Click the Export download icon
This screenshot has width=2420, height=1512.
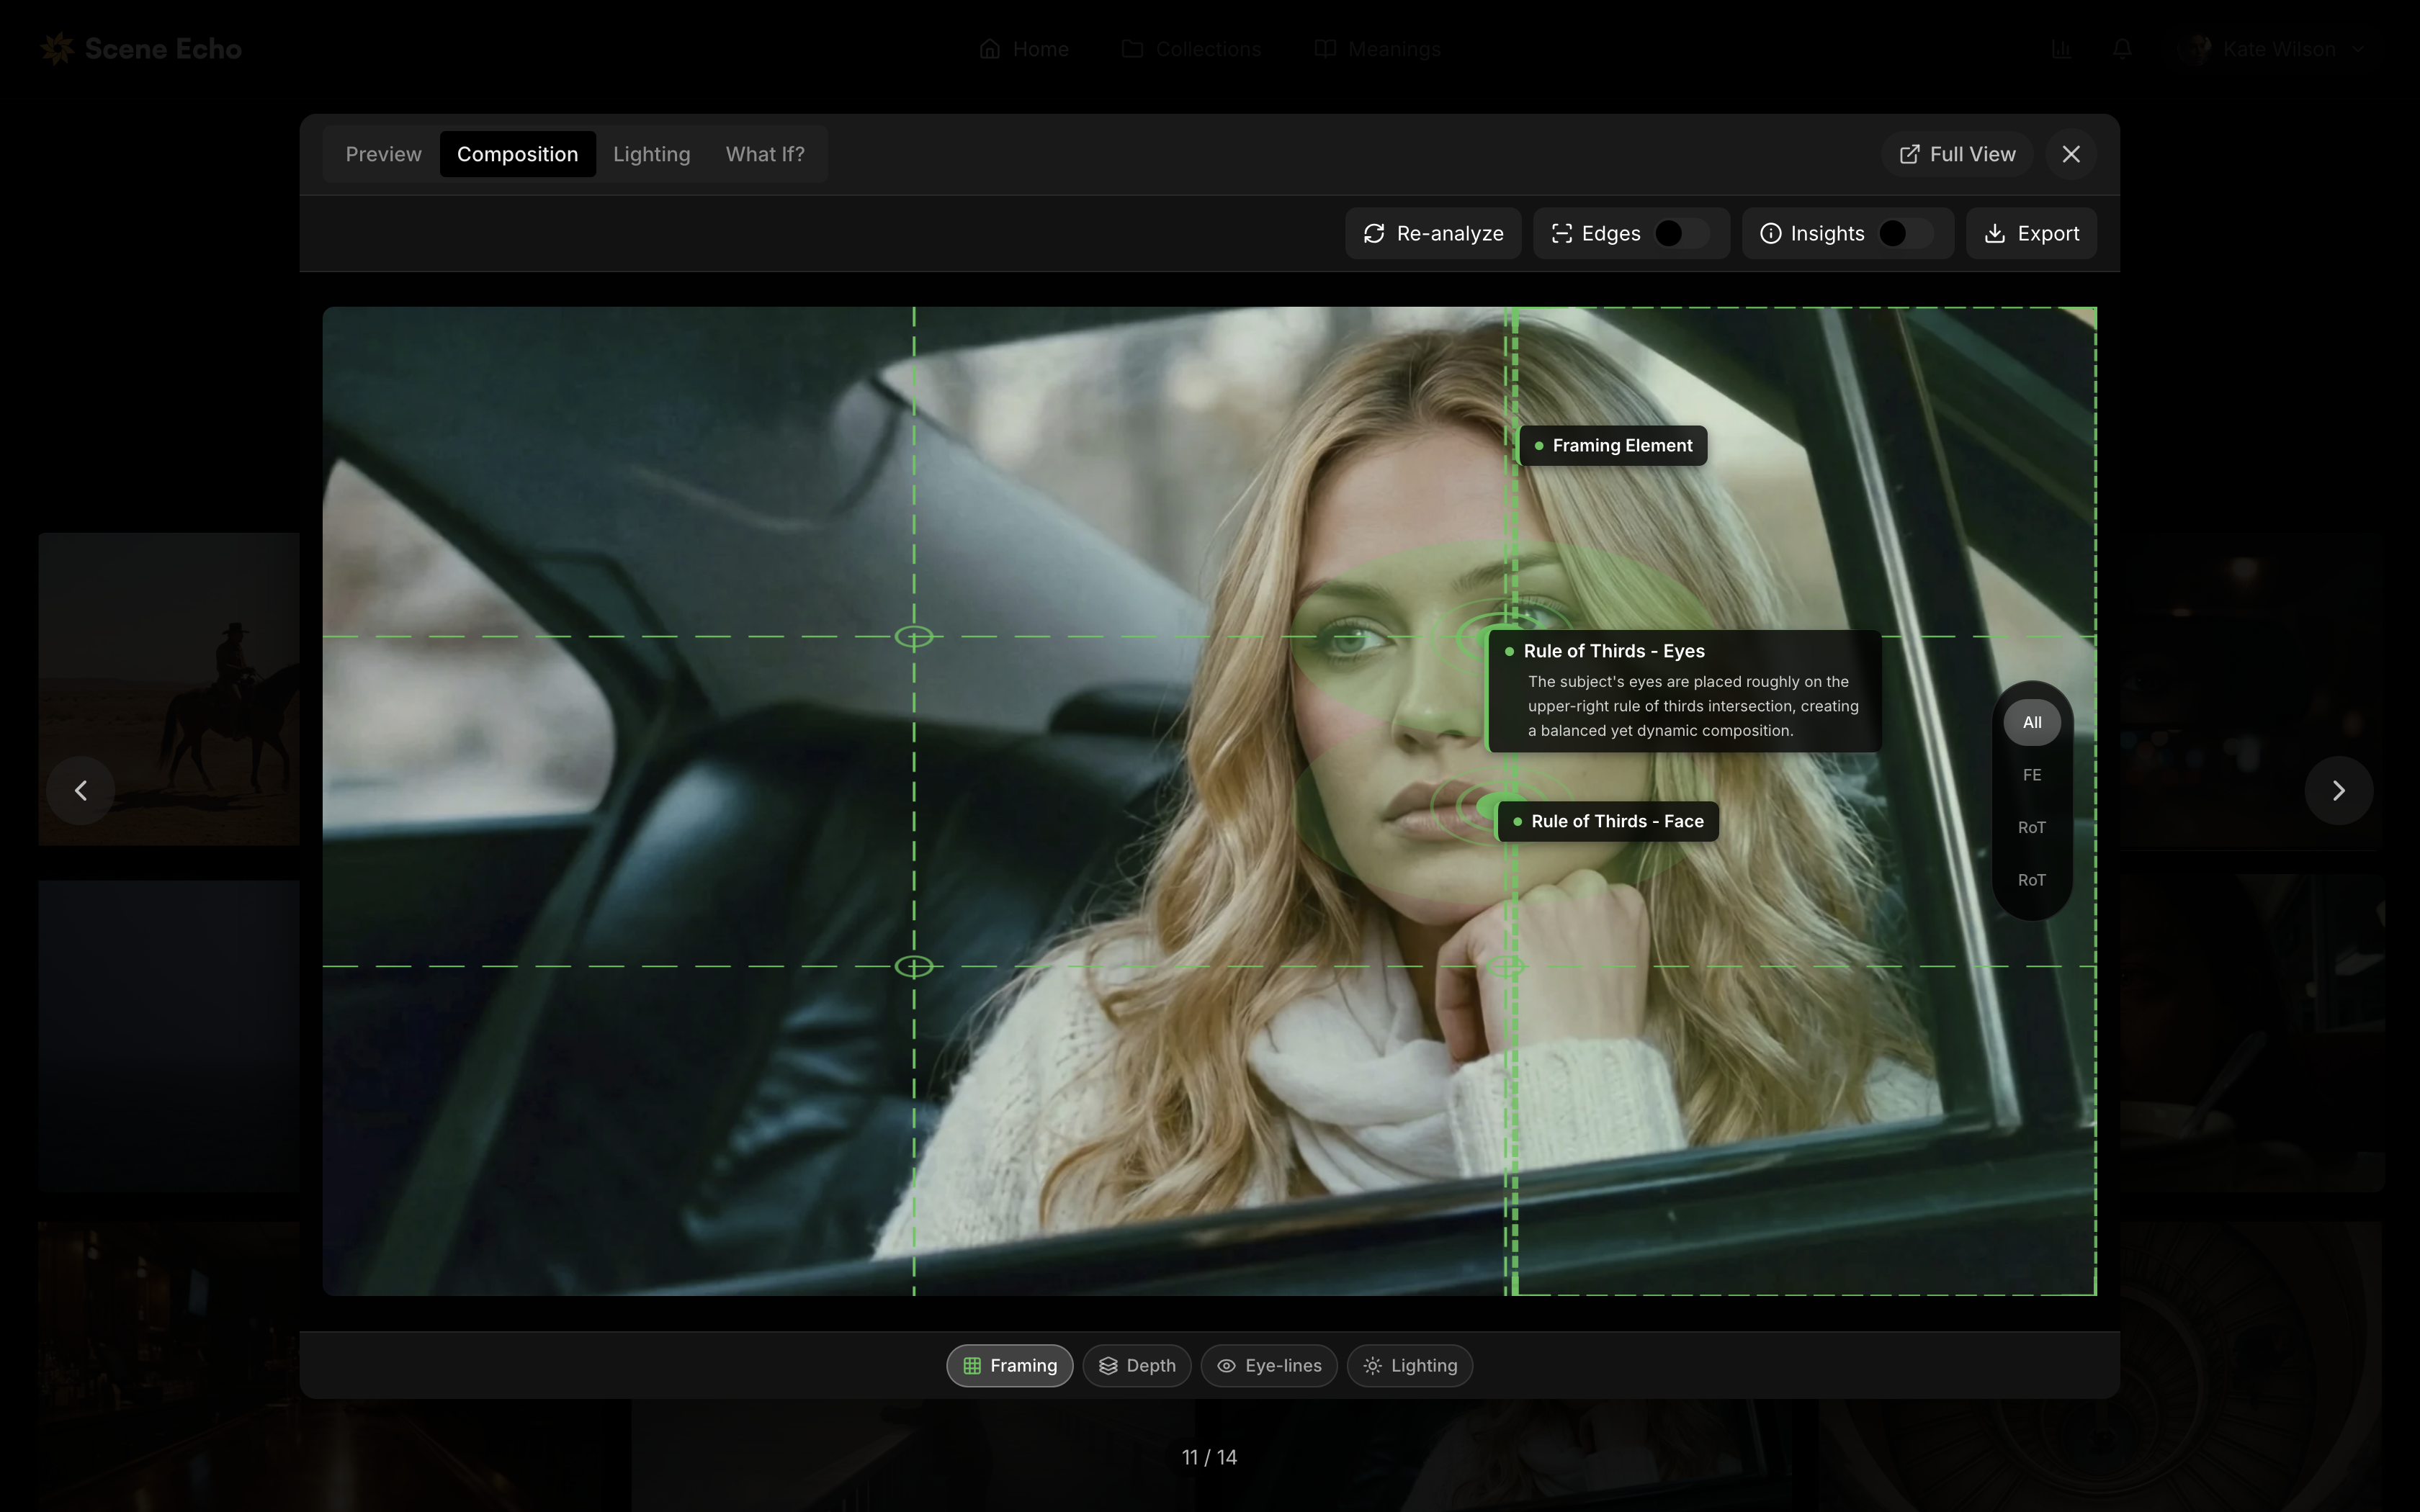(x=1994, y=233)
